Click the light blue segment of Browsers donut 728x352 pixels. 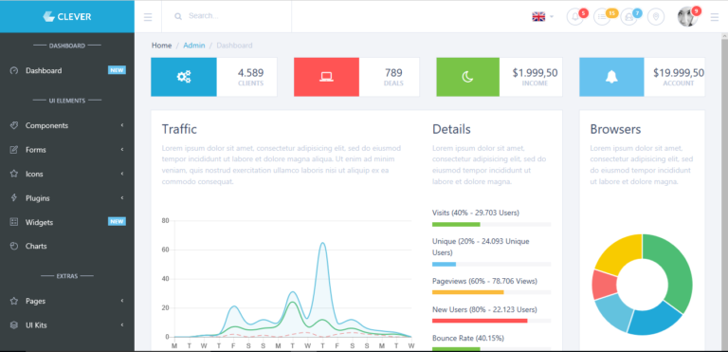614,311
